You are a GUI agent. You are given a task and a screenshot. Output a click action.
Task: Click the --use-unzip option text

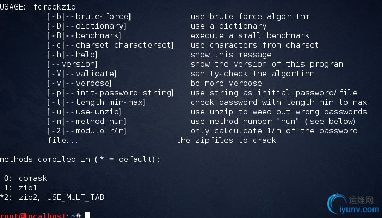point(84,112)
